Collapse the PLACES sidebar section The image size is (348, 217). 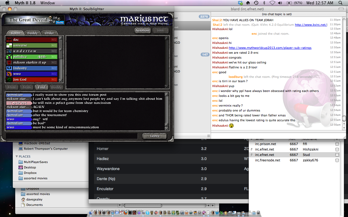click(17, 157)
